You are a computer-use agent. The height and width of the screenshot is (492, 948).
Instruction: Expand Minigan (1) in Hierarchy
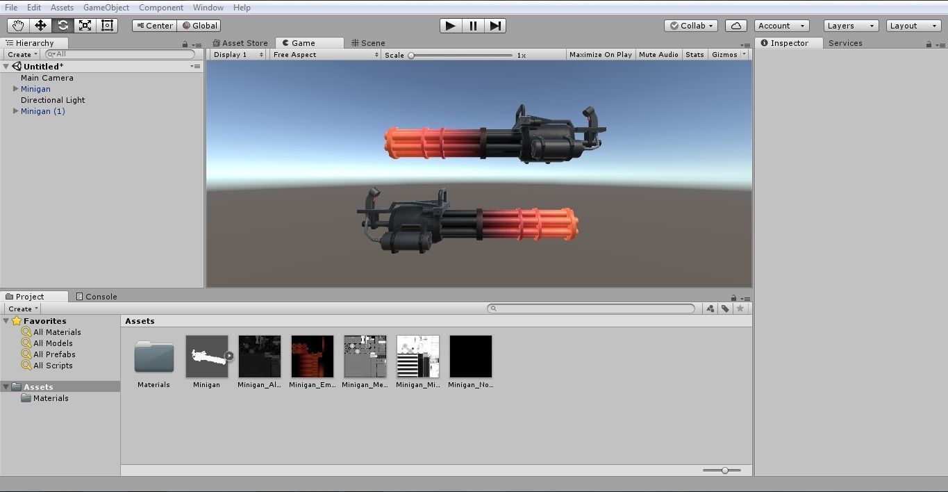[16, 111]
